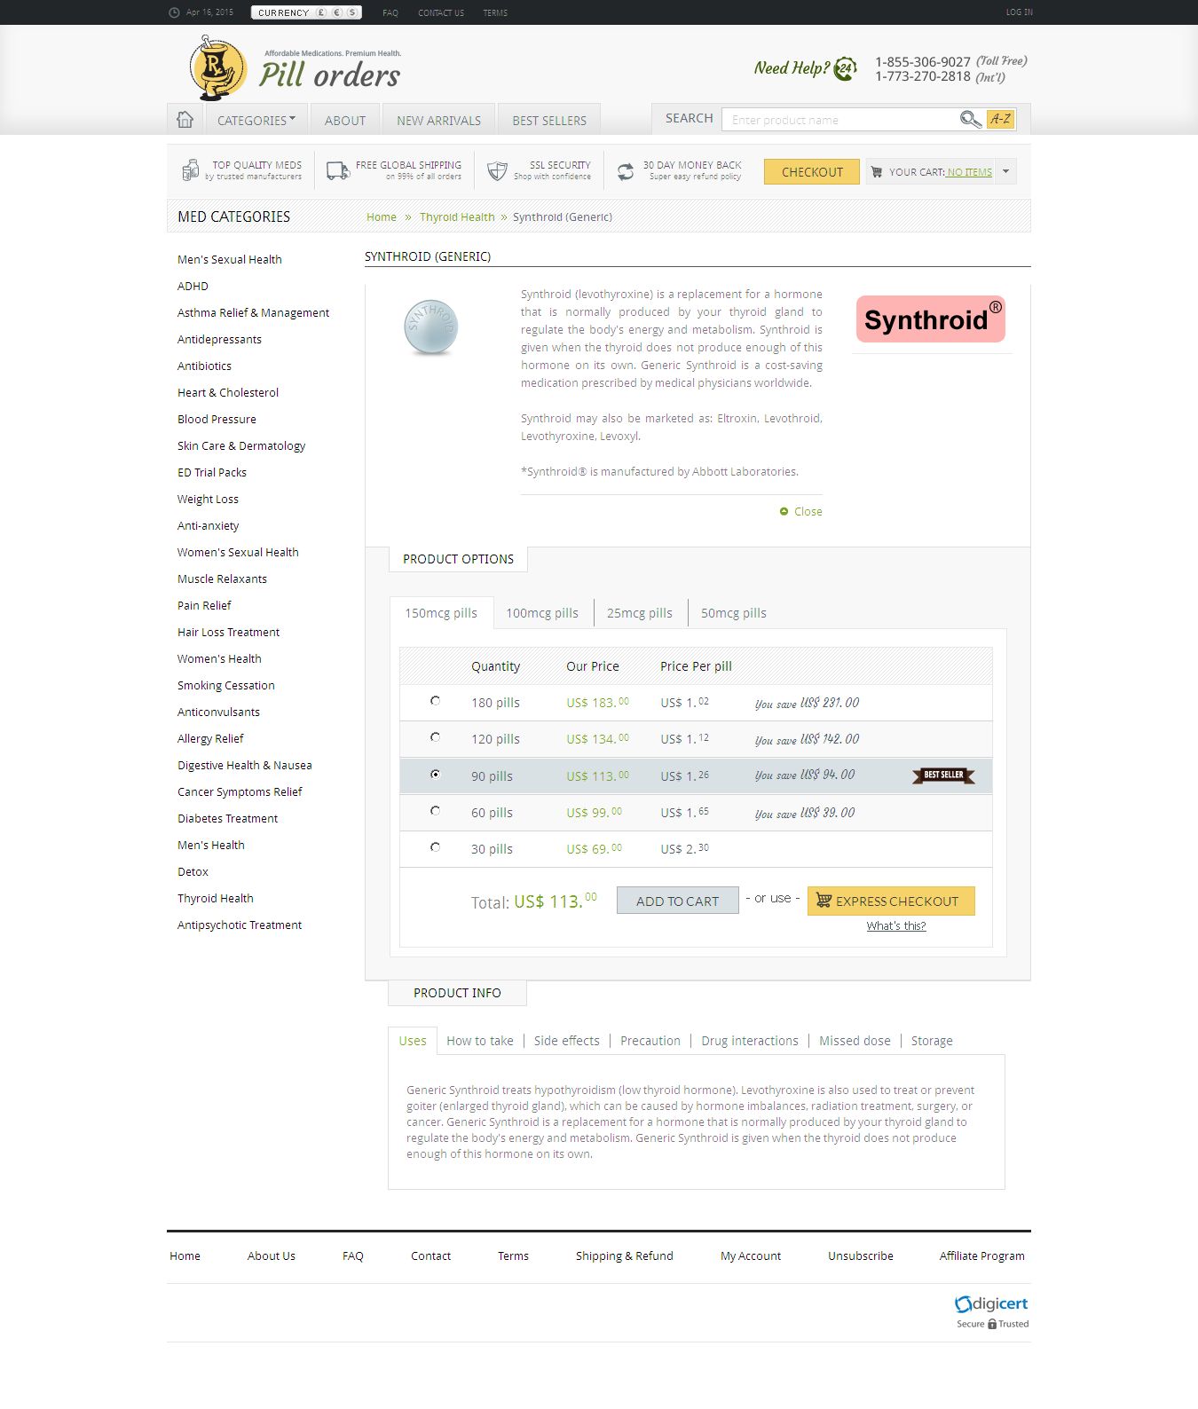Click the Synthroid brand logo
This screenshot has width=1198, height=1409.
[931, 319]
